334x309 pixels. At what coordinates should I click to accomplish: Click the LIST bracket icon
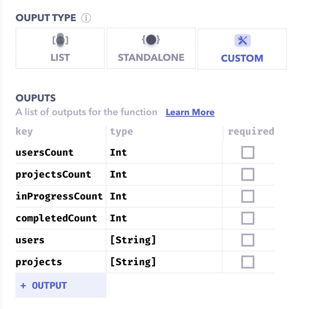coord(60,40)
